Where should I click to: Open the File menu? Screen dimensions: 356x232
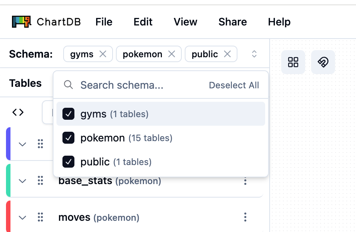(x=104, y=22)
